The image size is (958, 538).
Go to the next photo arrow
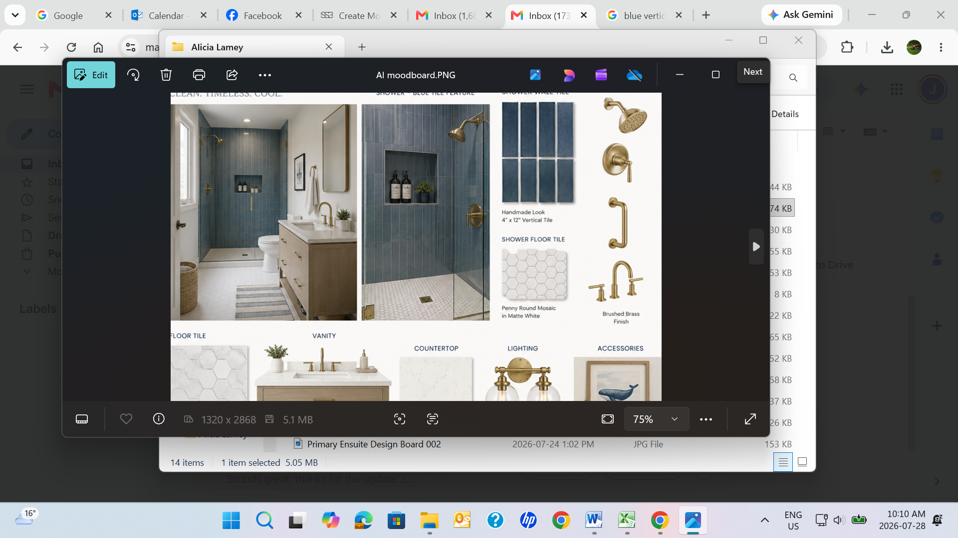click(x=756, y=247)
